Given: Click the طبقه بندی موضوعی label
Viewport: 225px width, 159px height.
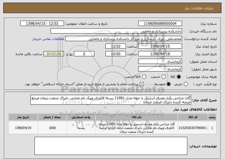Looking at the screenshot, I should pos(201,77).
